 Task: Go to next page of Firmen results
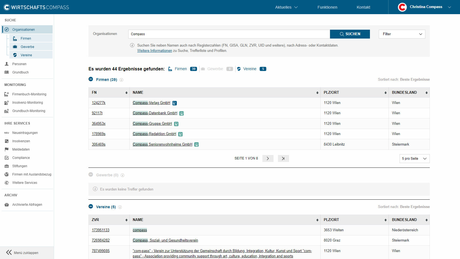pyautogui.click(x=268, y=158)
